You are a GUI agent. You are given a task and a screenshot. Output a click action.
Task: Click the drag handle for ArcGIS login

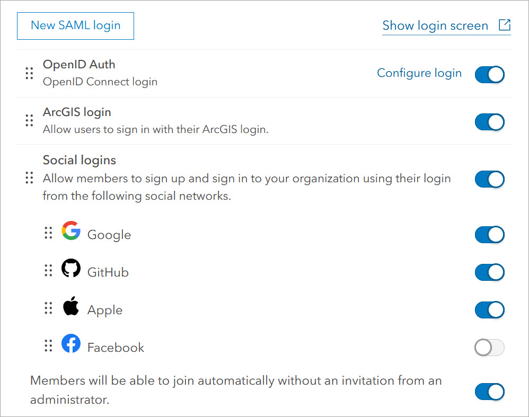click(x=30, y=121)
